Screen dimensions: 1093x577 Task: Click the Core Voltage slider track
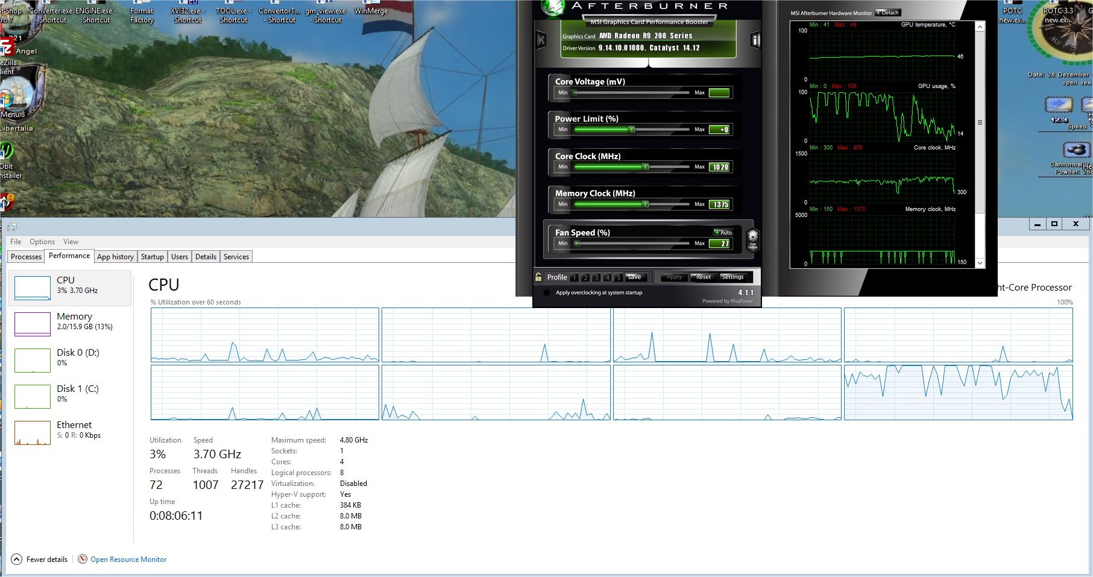click(632, 92)
